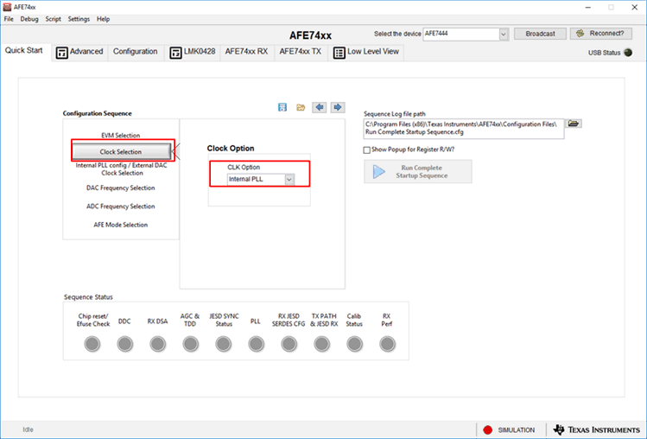Click the open folder icon above sequence
Viewport: 647px width, 439px height.
[301, 107]
